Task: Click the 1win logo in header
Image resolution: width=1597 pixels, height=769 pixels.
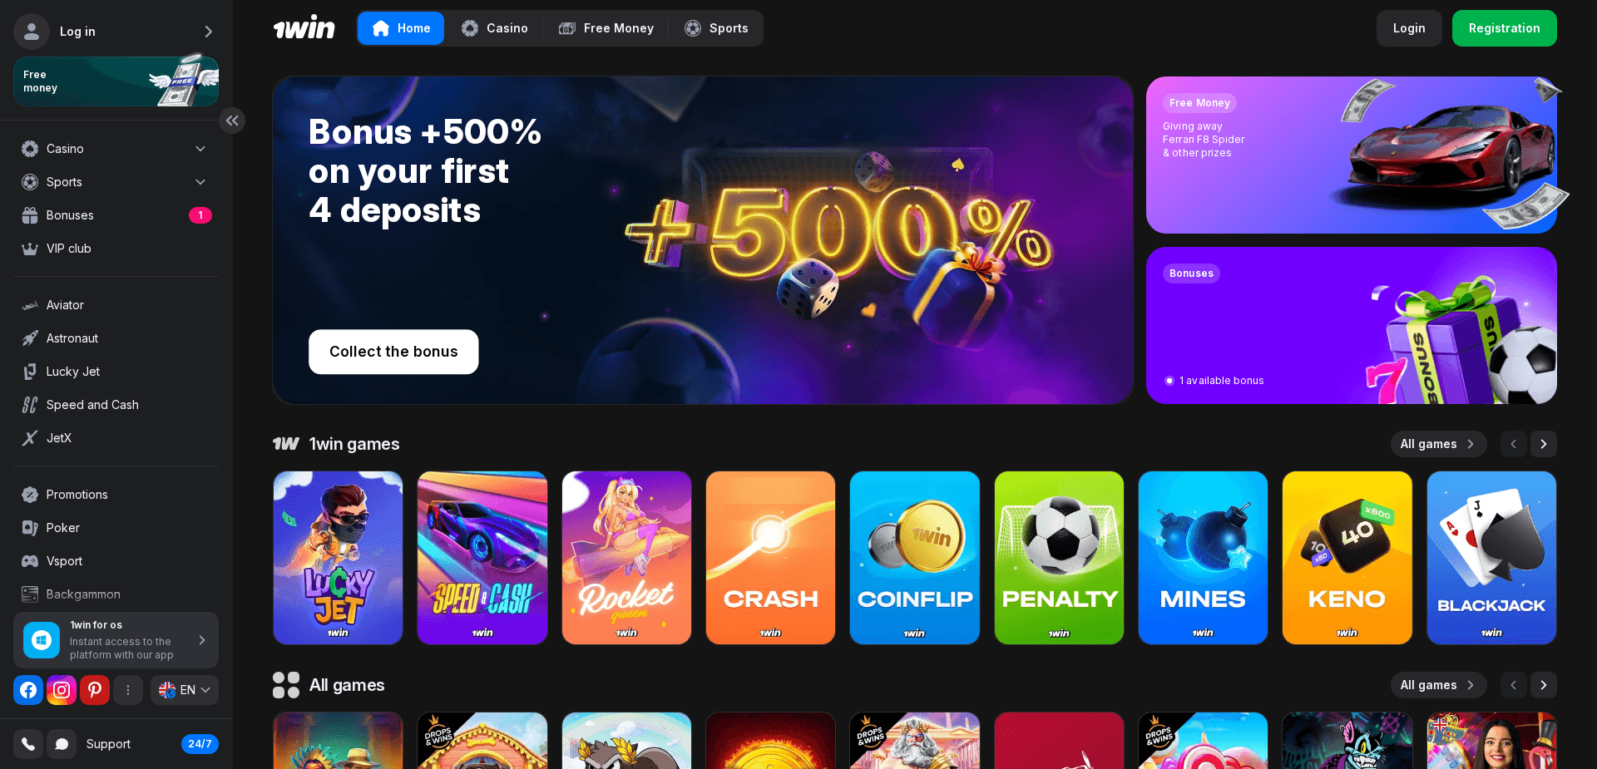Action: 304,28
